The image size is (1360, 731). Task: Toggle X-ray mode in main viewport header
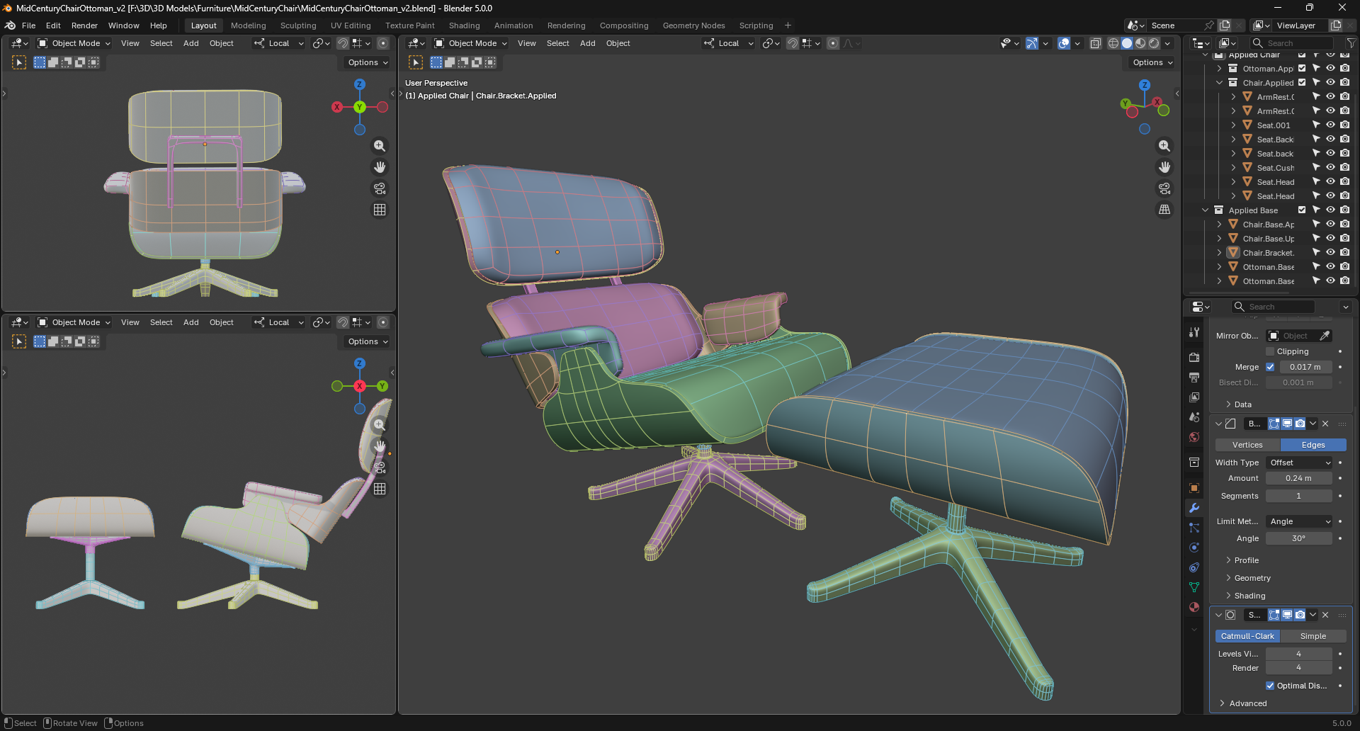pyautogui.click(x=1095, y=43)
